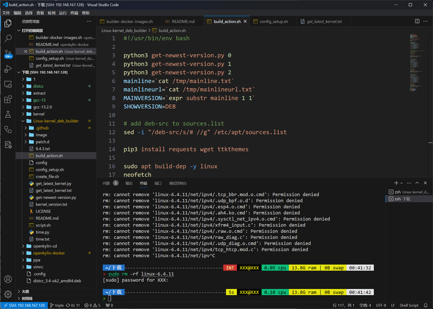Open the 终端 menu in menu bar
The width and height of the screenshot is (433, 309).
pos(75,12)
